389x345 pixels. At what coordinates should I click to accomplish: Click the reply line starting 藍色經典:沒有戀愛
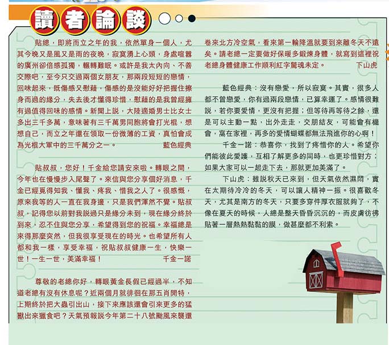300,88
